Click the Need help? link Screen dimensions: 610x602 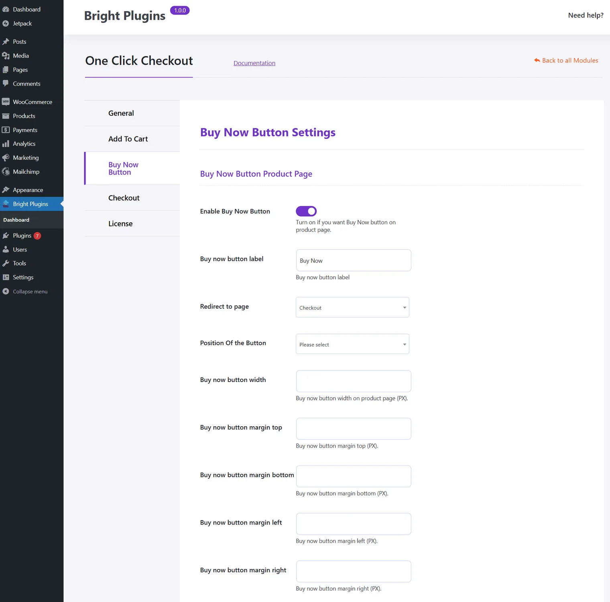tap(586, 15)
